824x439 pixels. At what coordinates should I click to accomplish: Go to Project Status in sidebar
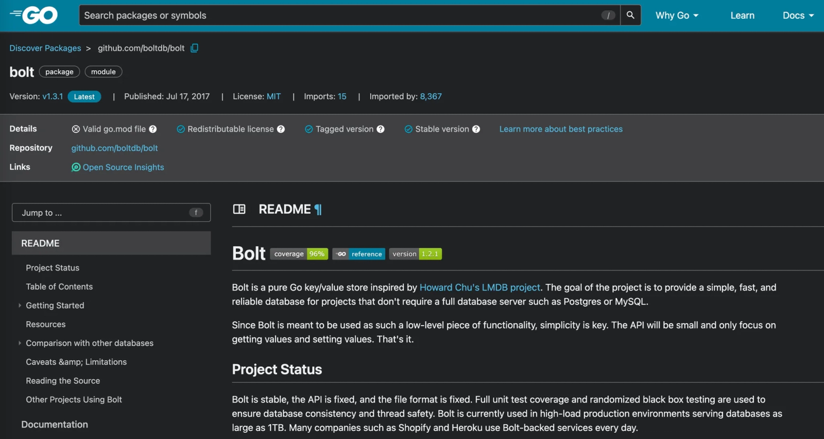pos(53,268)
